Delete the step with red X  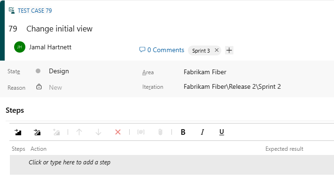(118, 132)
